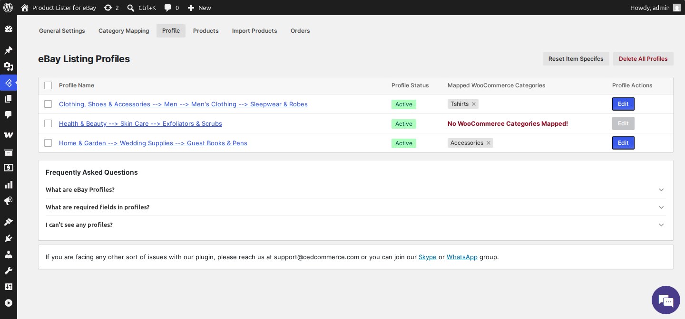Open the Products archive-box sidebar icon
This screenshot has height=319, width=685.
[x=8, y=152]
